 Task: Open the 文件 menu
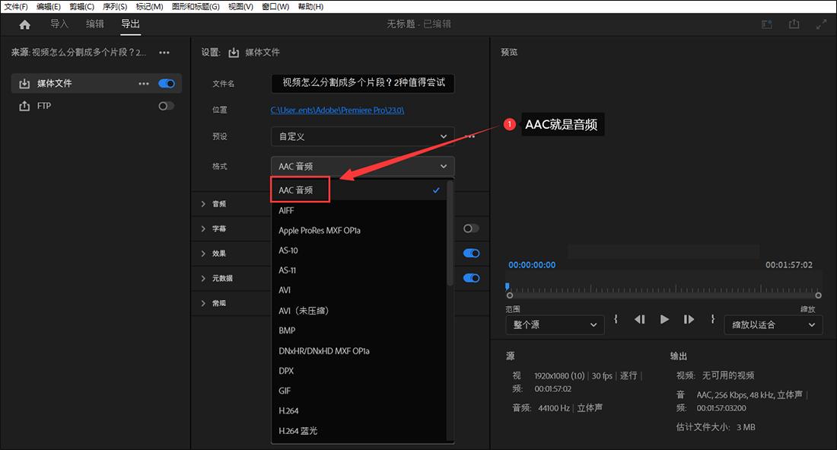tap(15, 7)
